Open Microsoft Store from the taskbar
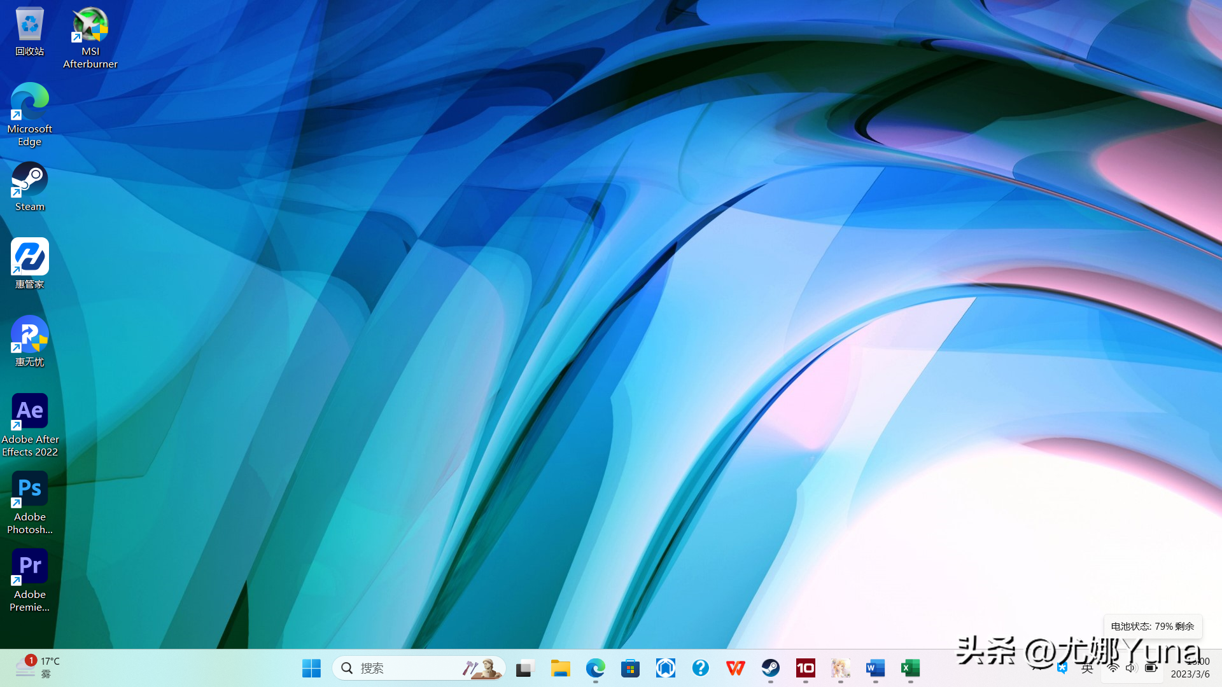Viewport: 1222px width, 687px height. pyautogui.click(x=630, y=668)
